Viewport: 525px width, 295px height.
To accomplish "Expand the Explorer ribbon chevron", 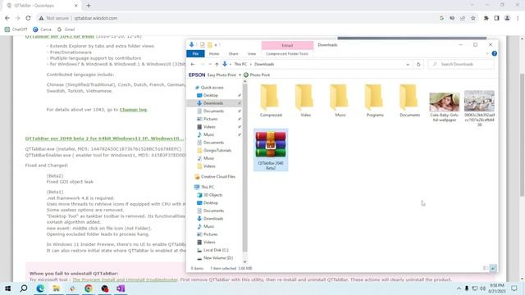I will pyautogui.click(x=486, y=53).
